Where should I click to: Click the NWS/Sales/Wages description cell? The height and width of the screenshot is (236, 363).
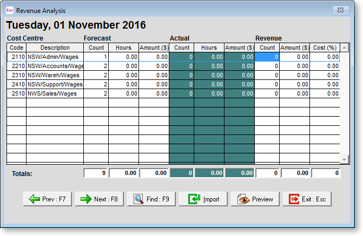tap(55, 93)
